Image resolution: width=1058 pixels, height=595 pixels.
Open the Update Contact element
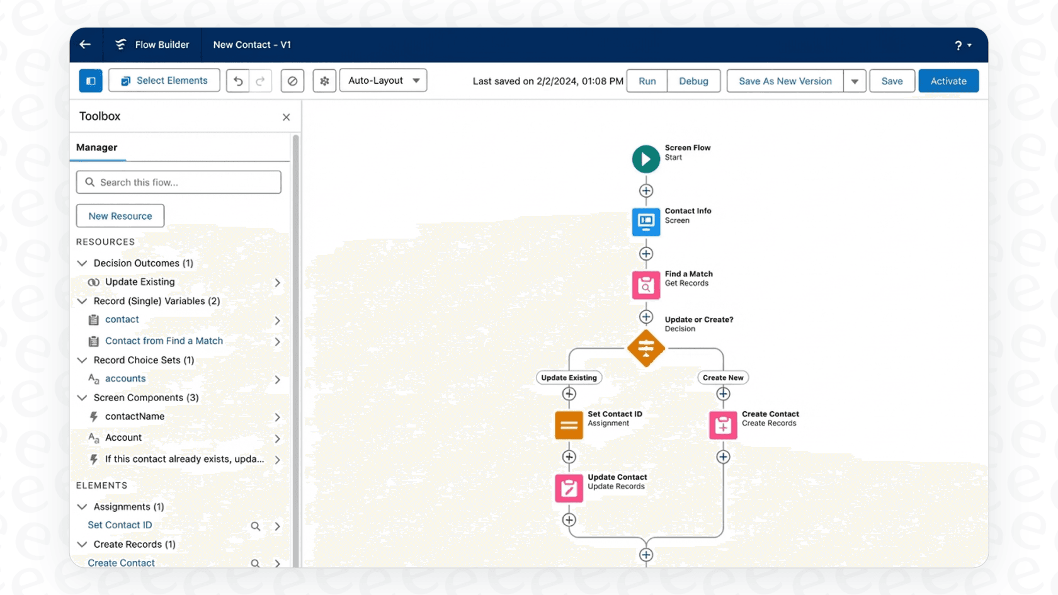pyautogui.click(x=569, y=488)
